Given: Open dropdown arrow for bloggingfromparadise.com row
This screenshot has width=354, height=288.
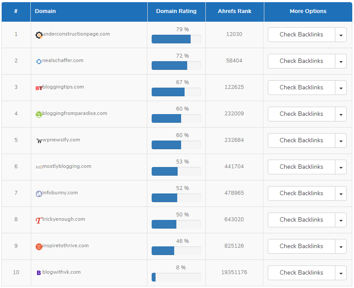Looking at the screenshot, I should (341, 114).
